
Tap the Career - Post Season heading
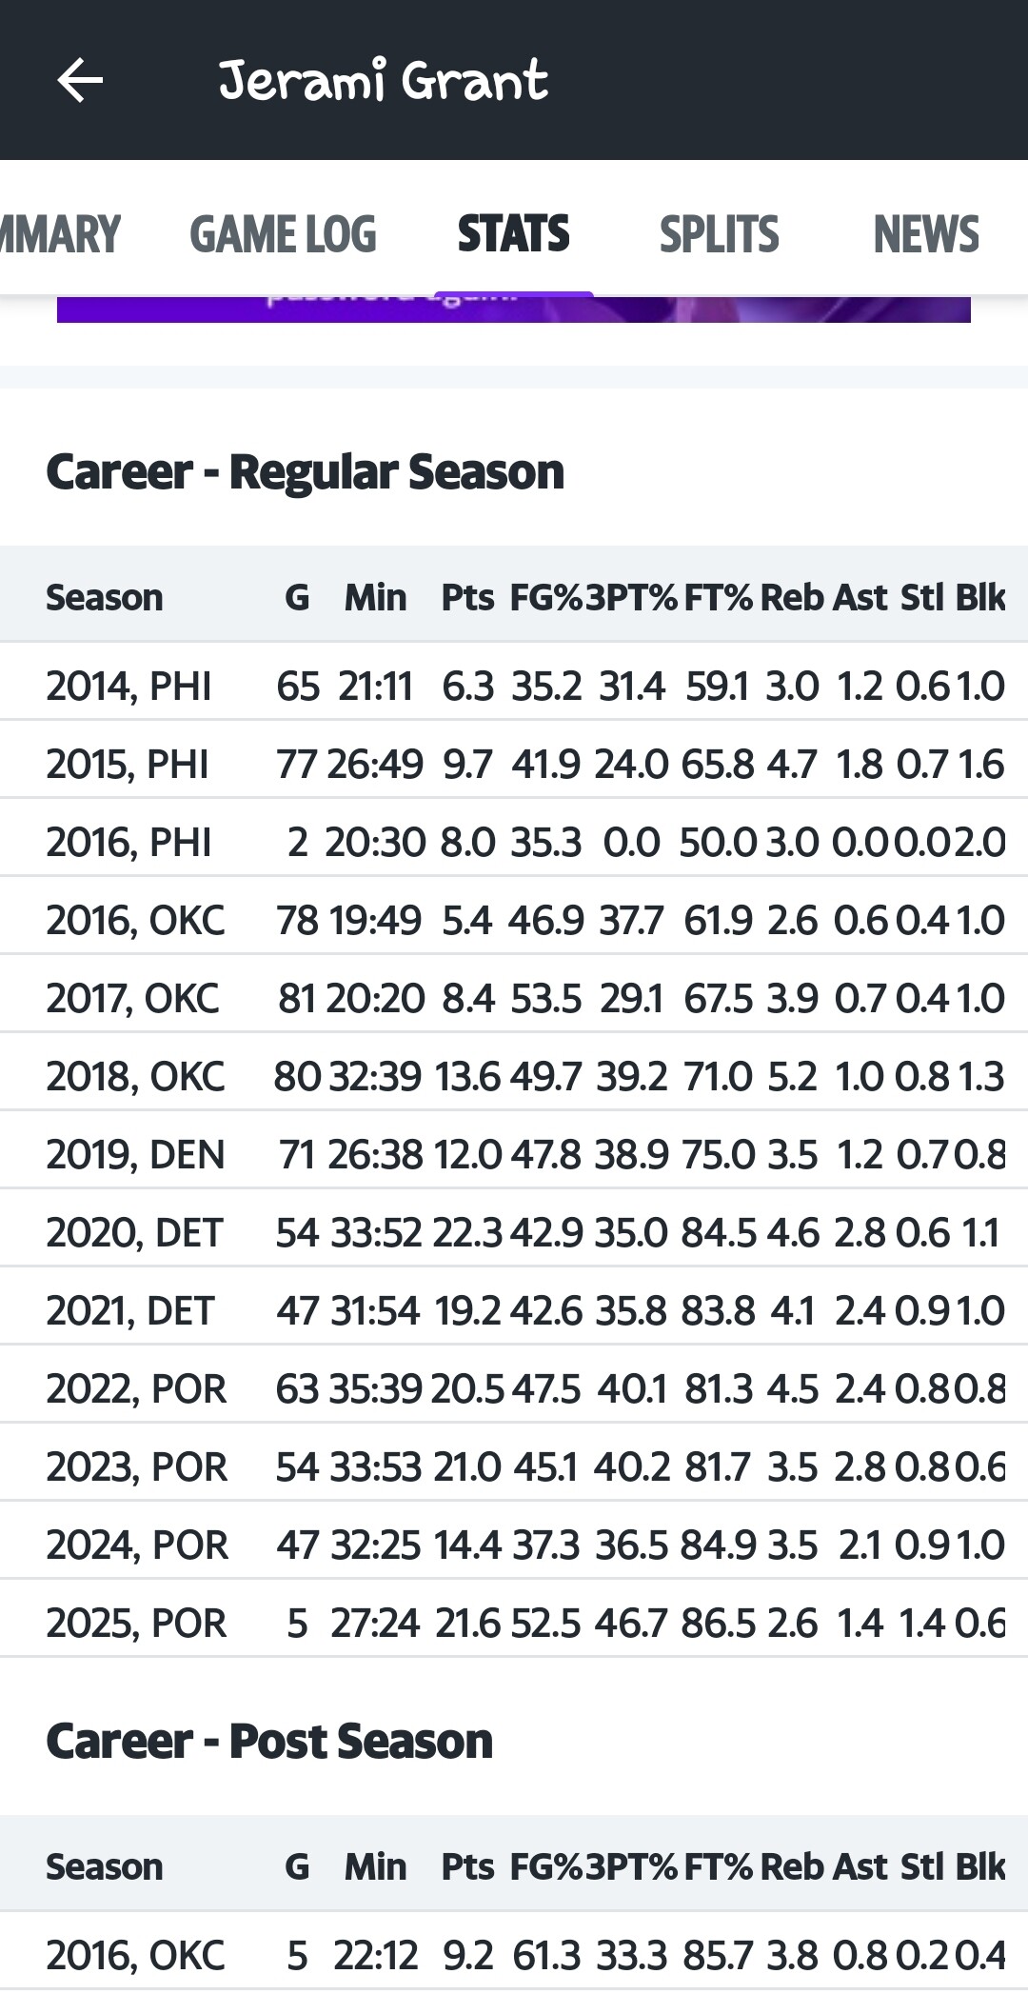[x=269, y=1741]
